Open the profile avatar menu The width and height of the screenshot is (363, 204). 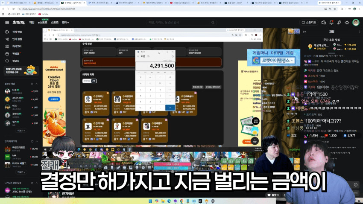[356, 23]
